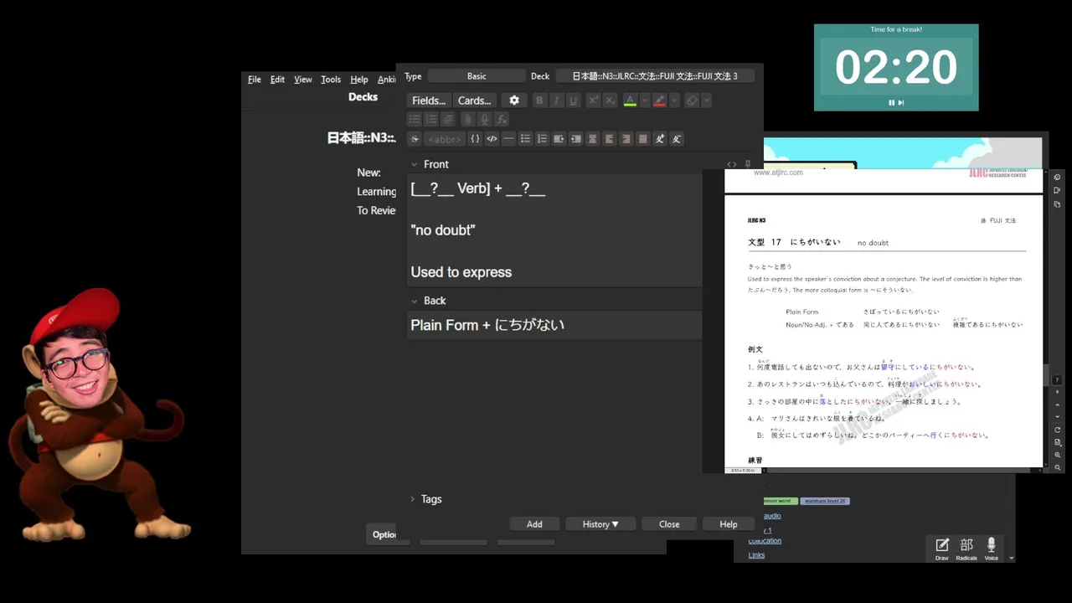Image resolution: width=1072 pixels, height=603 pixels.
Task: Click the zoom out magnifier in PDF viewer
Action: 1058,467
